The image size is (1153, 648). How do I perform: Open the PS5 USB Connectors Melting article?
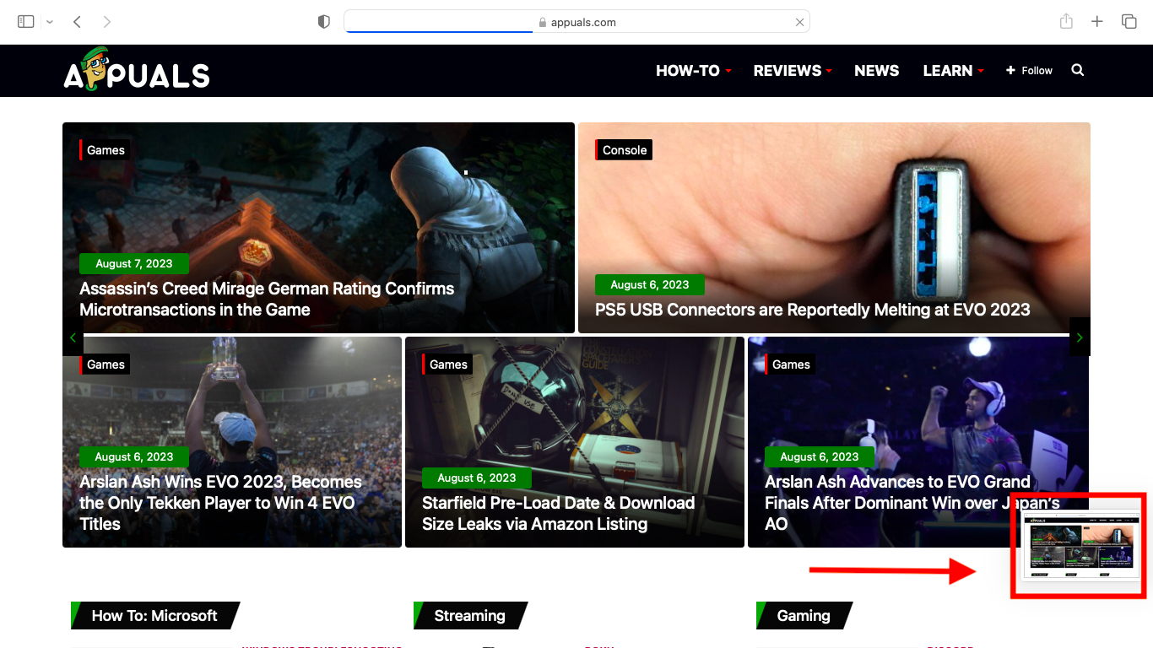pyautogui.click(x=812, y=310)
